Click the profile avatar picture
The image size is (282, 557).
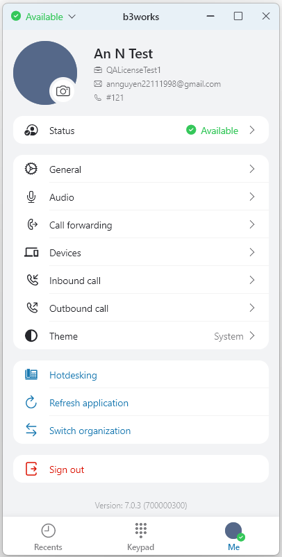44,73
